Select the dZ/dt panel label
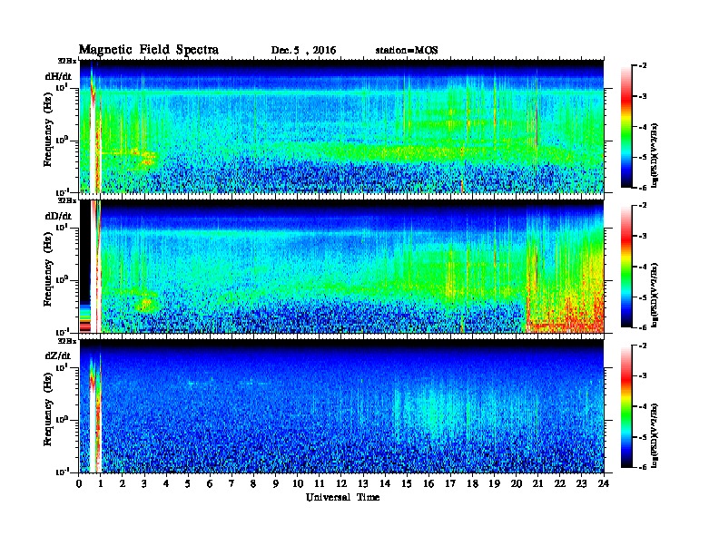 click(x=58, y=355)
